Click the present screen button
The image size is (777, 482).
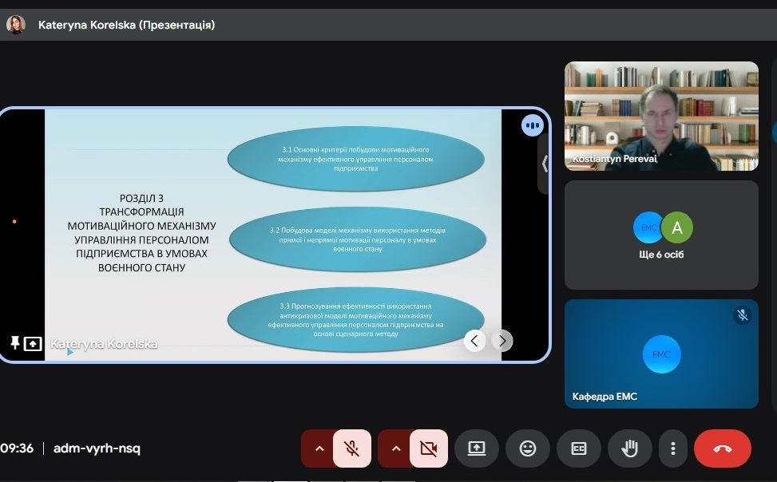click(477, 448)
